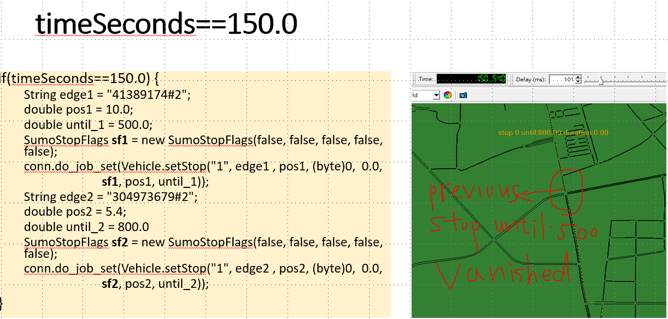Open the coloring scheme editor color wheel icon
The width and height of the screenshot is (668, 319).
point(447,95)
